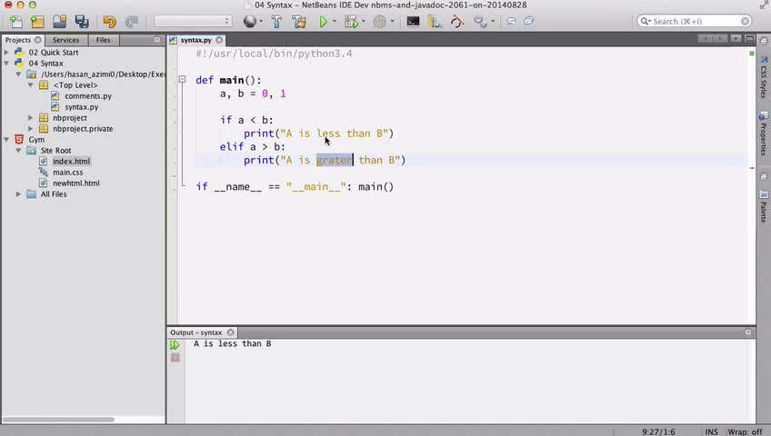Select main.css in the project tree
The width and height of the screenshot is (771, 436).
click(68, 173)
